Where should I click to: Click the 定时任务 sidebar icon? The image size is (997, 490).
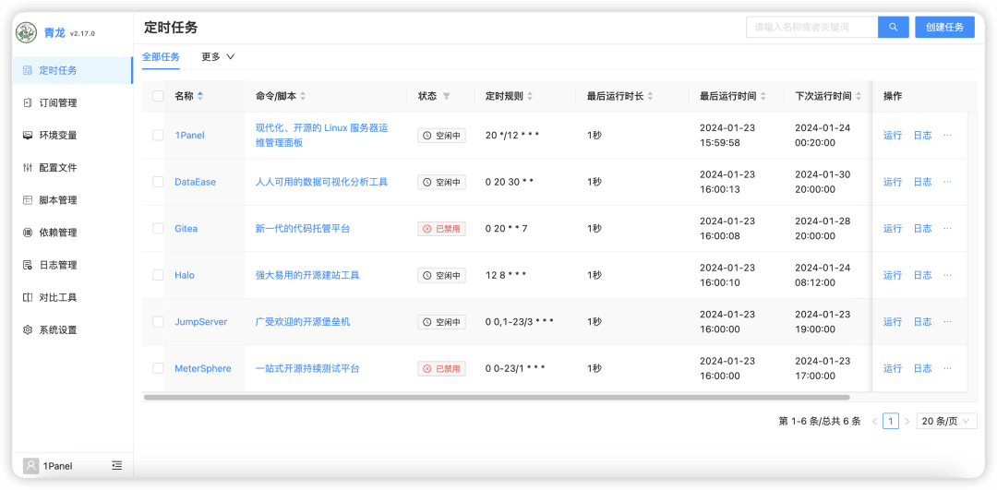pyautogui.click(x=28, y=70)
